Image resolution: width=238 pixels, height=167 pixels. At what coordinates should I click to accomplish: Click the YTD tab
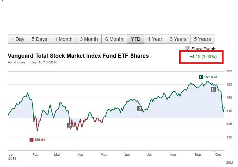pyautogui.click(x=136, y=39)
